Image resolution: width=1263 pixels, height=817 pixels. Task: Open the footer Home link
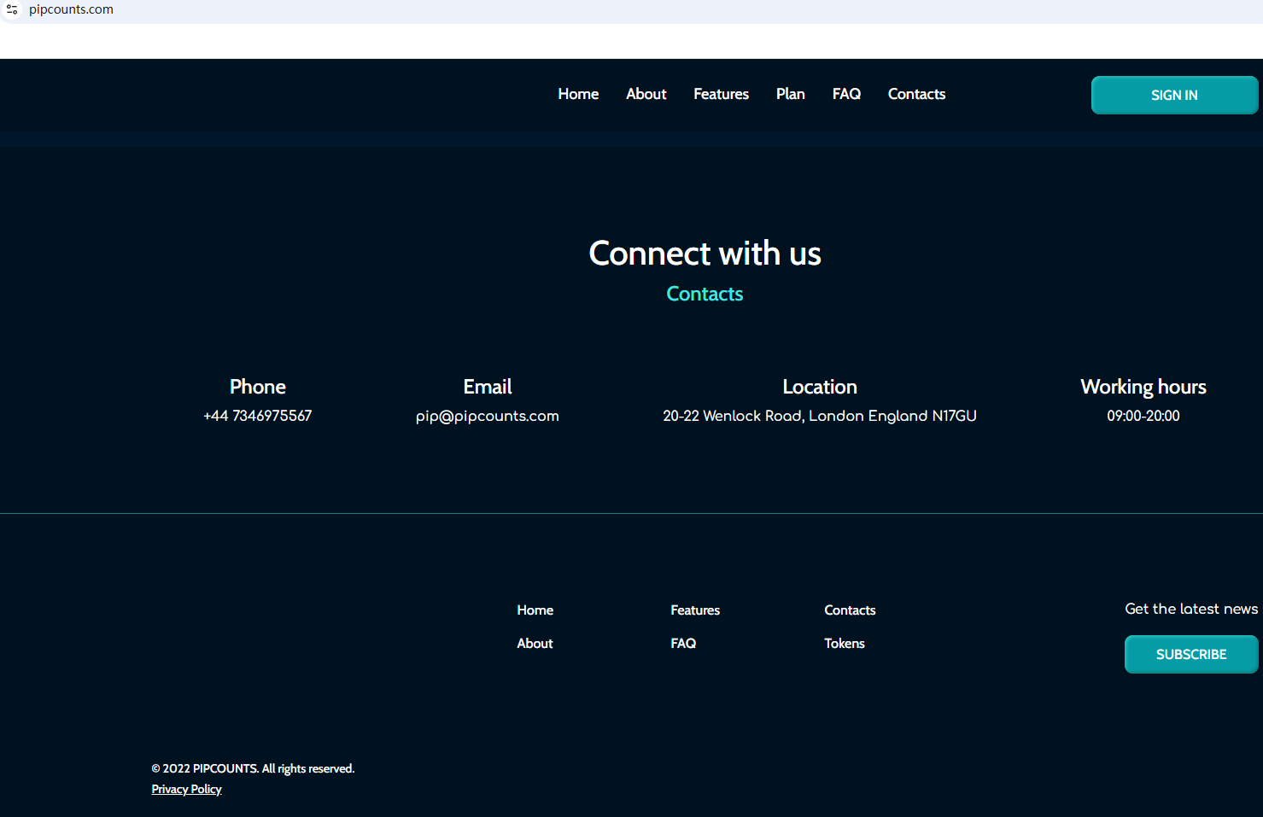535,610
